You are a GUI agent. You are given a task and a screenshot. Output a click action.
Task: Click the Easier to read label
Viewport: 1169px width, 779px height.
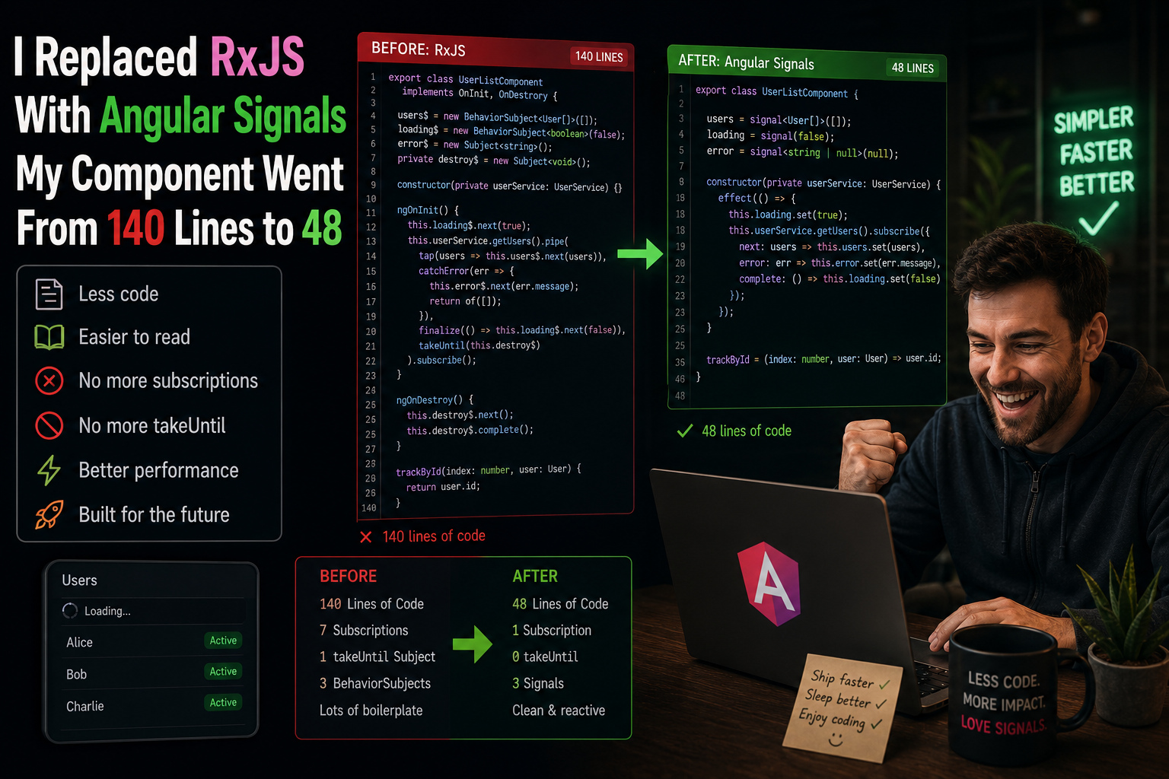[x=135, y=337]
